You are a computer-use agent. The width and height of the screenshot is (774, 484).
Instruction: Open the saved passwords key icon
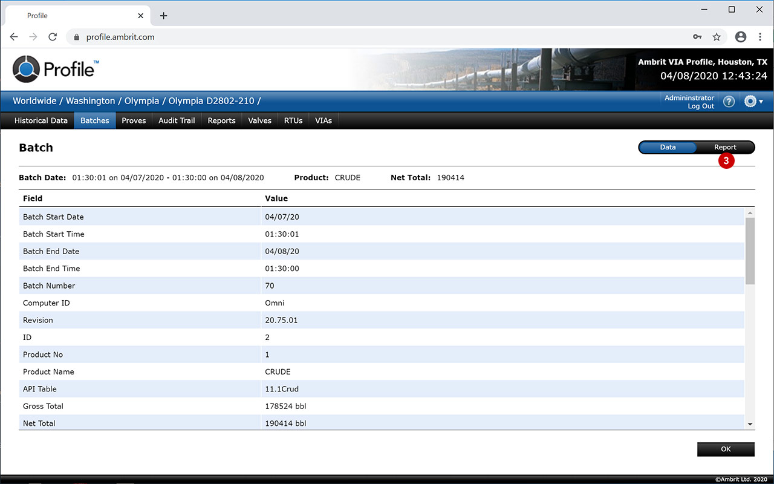coord(697,37)
